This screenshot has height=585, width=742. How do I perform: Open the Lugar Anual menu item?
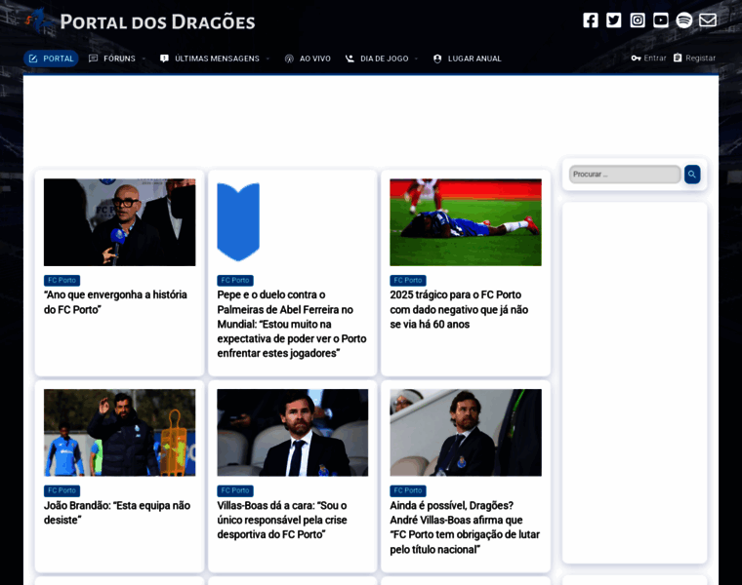coord(474,58)
